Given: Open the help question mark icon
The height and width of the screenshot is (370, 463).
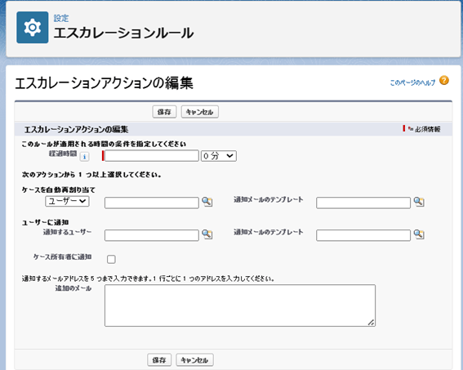Looking at the screenshot, I should [443, 80].
